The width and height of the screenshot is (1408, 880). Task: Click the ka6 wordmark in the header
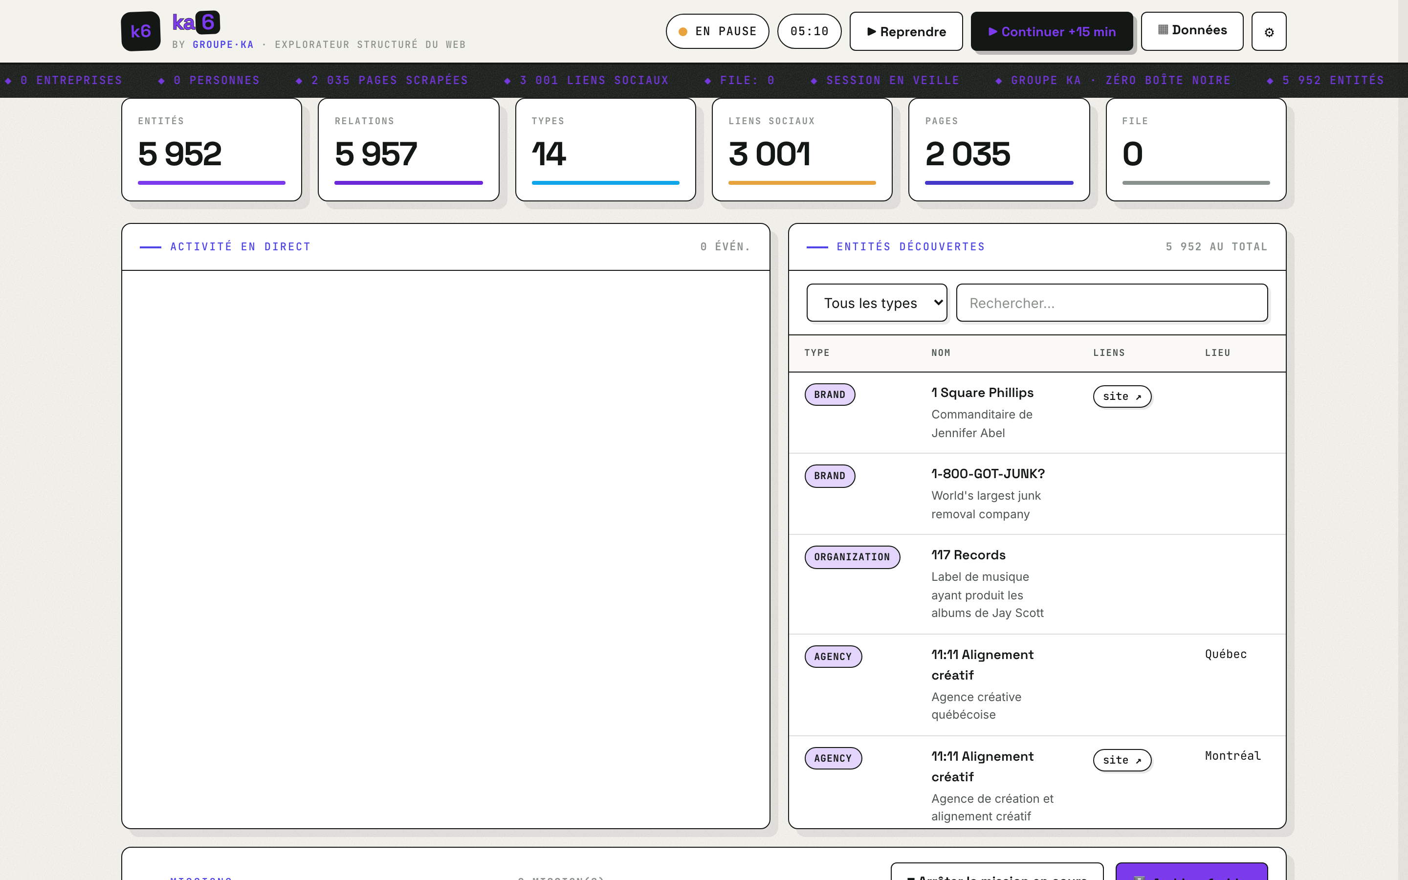pos(196,22)
